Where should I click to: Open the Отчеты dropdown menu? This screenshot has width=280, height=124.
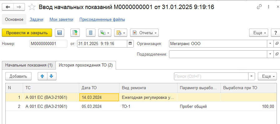pyautogui.click(x=144, y=33)
